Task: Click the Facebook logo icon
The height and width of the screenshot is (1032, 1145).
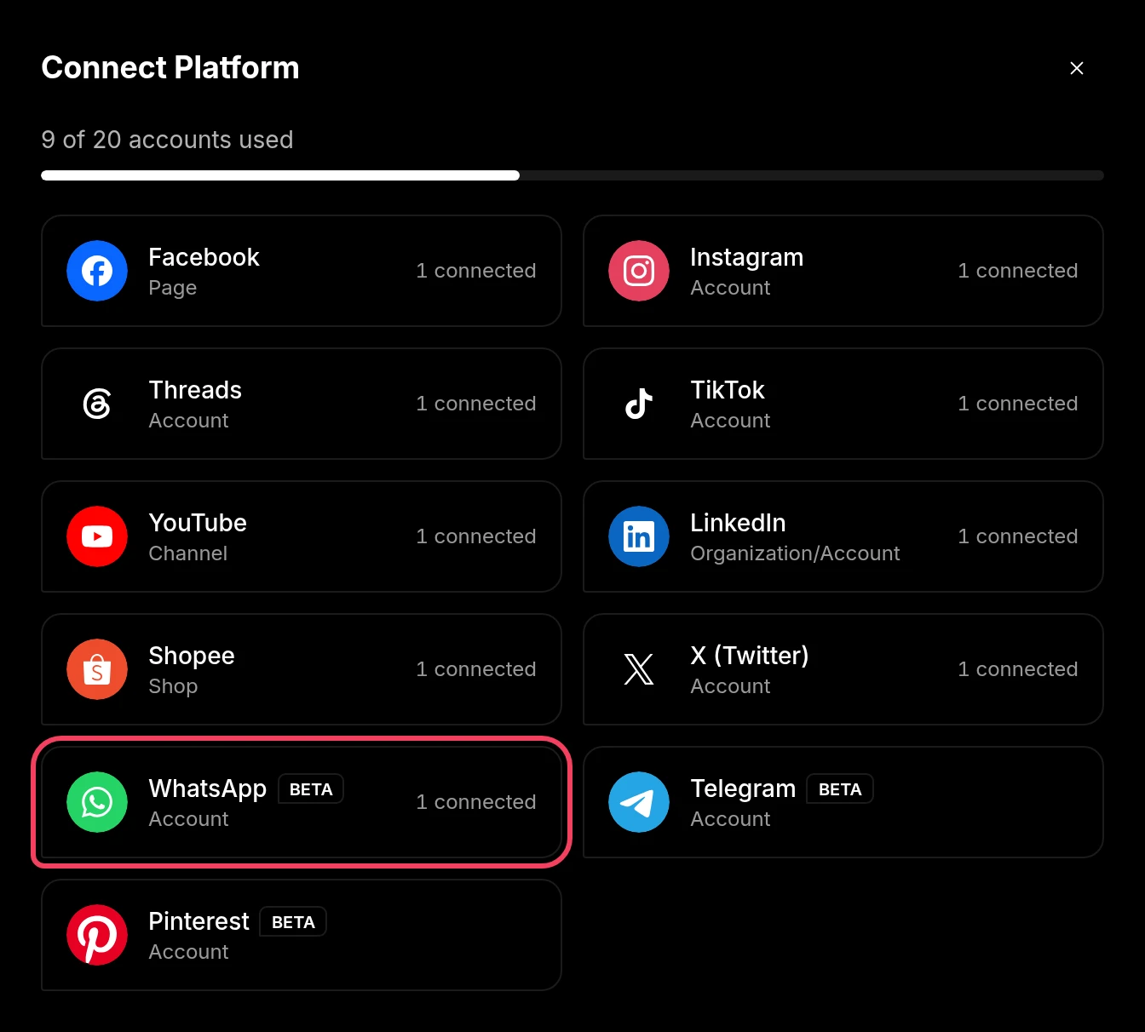Action: 97,271
